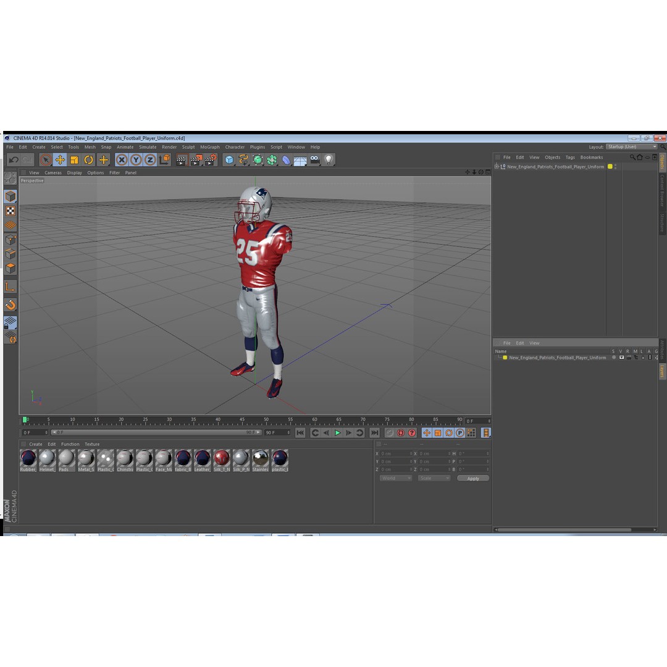The image size is (667, 667).
Task: Click the record active objects button
Action: click(x=389, y=432)
